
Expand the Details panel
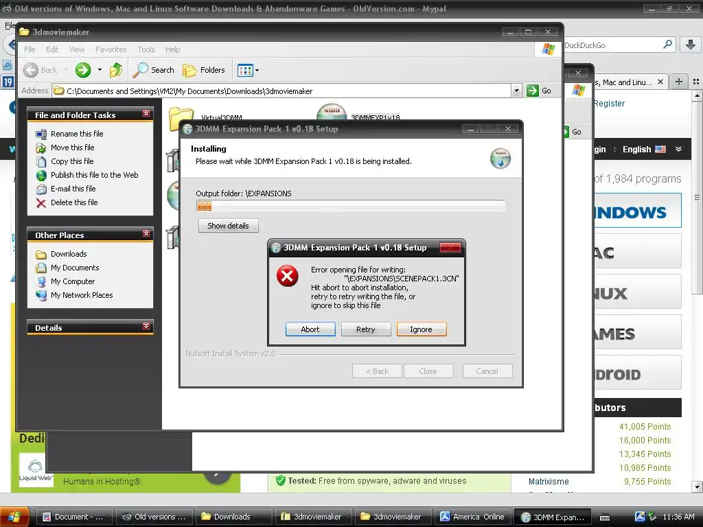tap(146, 326)
